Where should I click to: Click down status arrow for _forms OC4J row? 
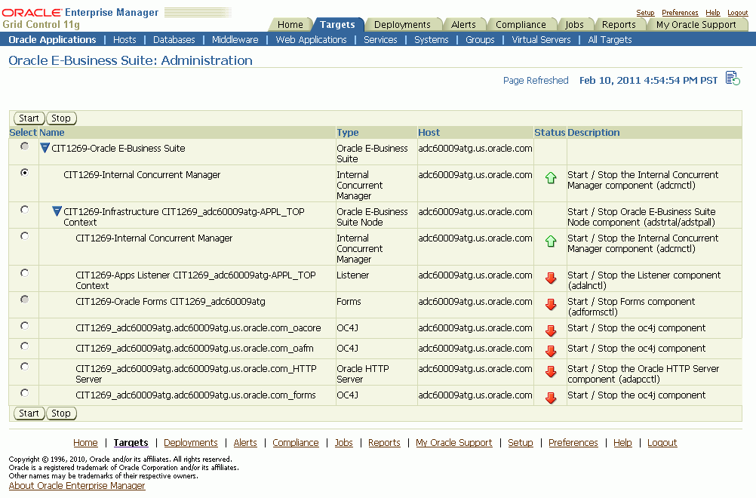551,398
